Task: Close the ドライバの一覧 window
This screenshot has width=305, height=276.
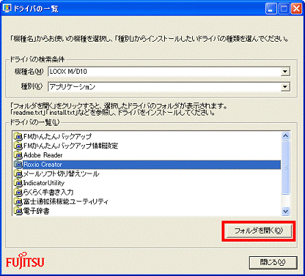Action: pyautogui.click(x=297, y=9)
